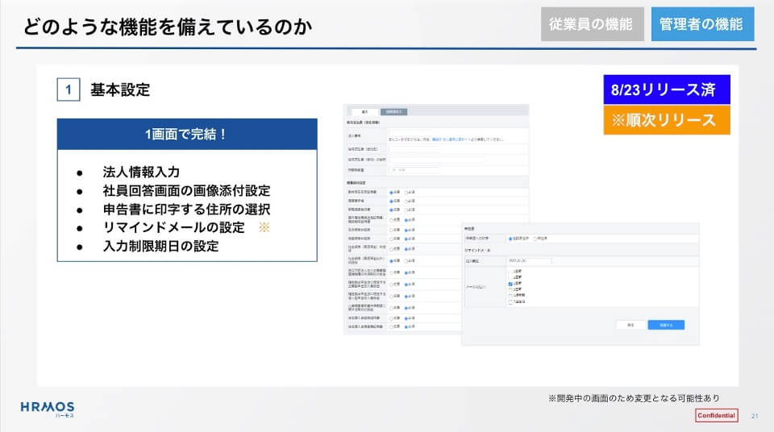Screen dimensions: 774x432
Task: Tick the first checkbox in the reminder mail list
Action: pos(510,272)
